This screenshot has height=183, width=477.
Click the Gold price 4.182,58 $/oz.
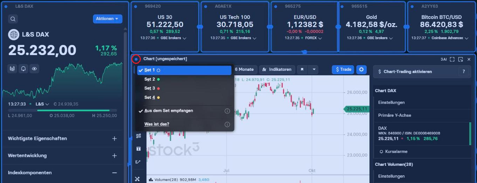(x=372, y=25)
